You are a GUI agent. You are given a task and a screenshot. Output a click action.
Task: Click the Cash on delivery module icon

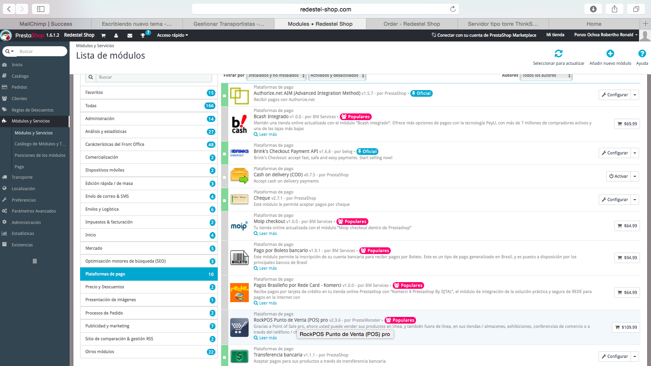tap(239, 176)
